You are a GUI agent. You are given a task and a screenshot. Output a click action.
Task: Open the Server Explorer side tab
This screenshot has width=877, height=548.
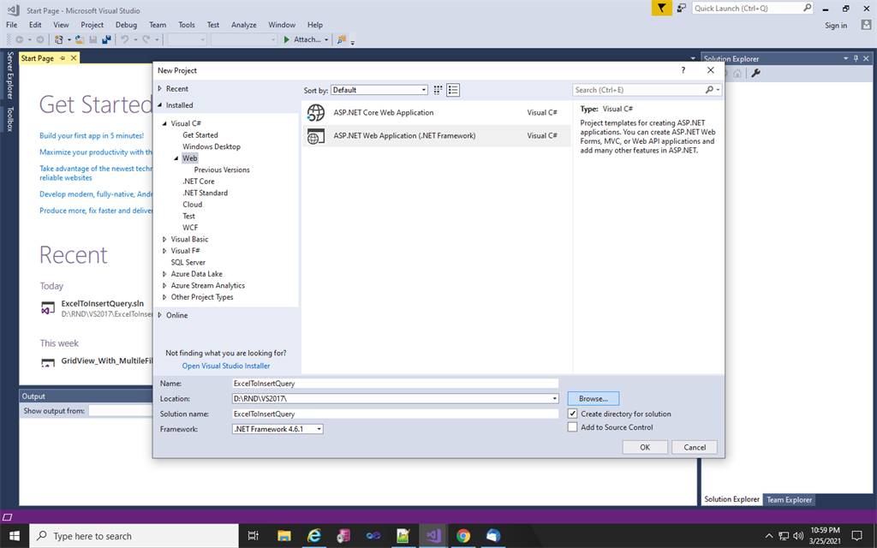tap(9, 75)
